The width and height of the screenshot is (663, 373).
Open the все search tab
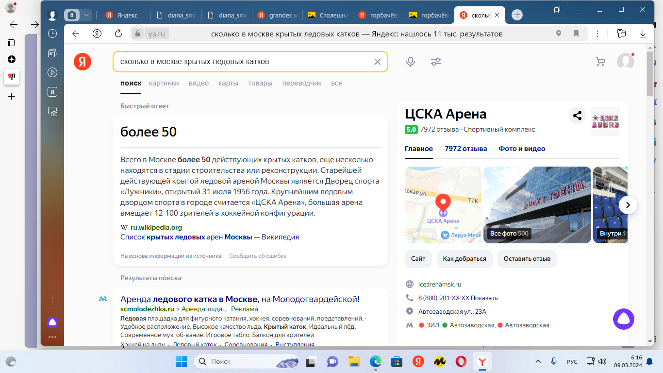coord(337,83)
